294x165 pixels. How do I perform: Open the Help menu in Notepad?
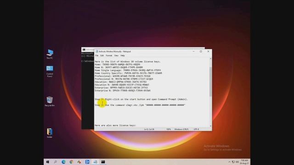(123, 55)
